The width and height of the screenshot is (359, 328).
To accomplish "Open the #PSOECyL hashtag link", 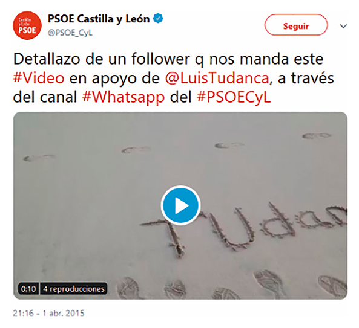I will [234, 97].
